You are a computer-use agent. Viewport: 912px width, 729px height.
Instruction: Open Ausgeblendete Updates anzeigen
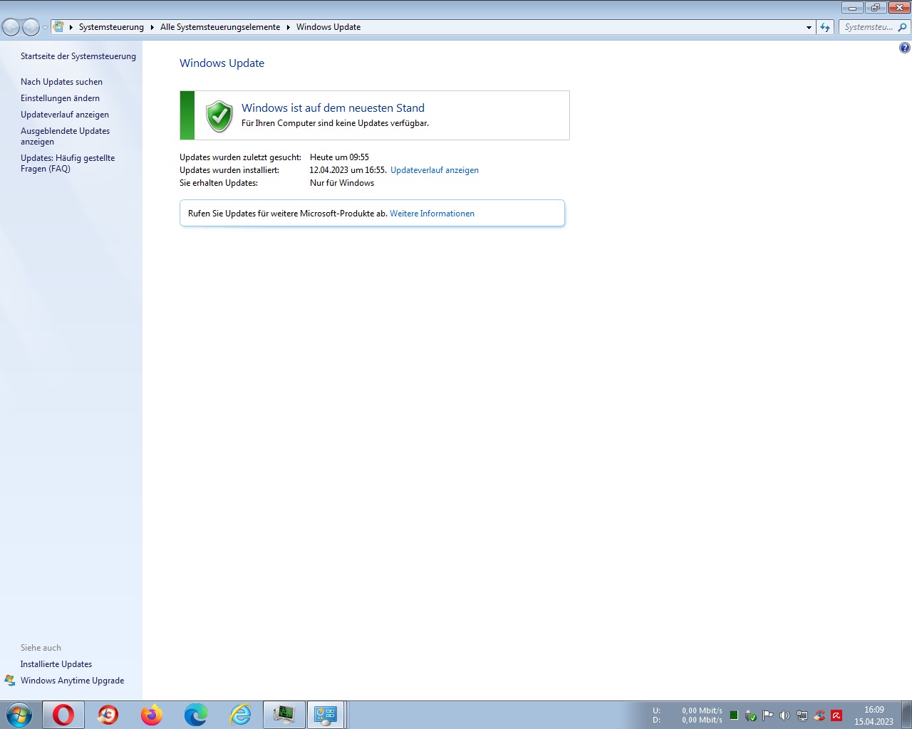[x=65, y=136]
